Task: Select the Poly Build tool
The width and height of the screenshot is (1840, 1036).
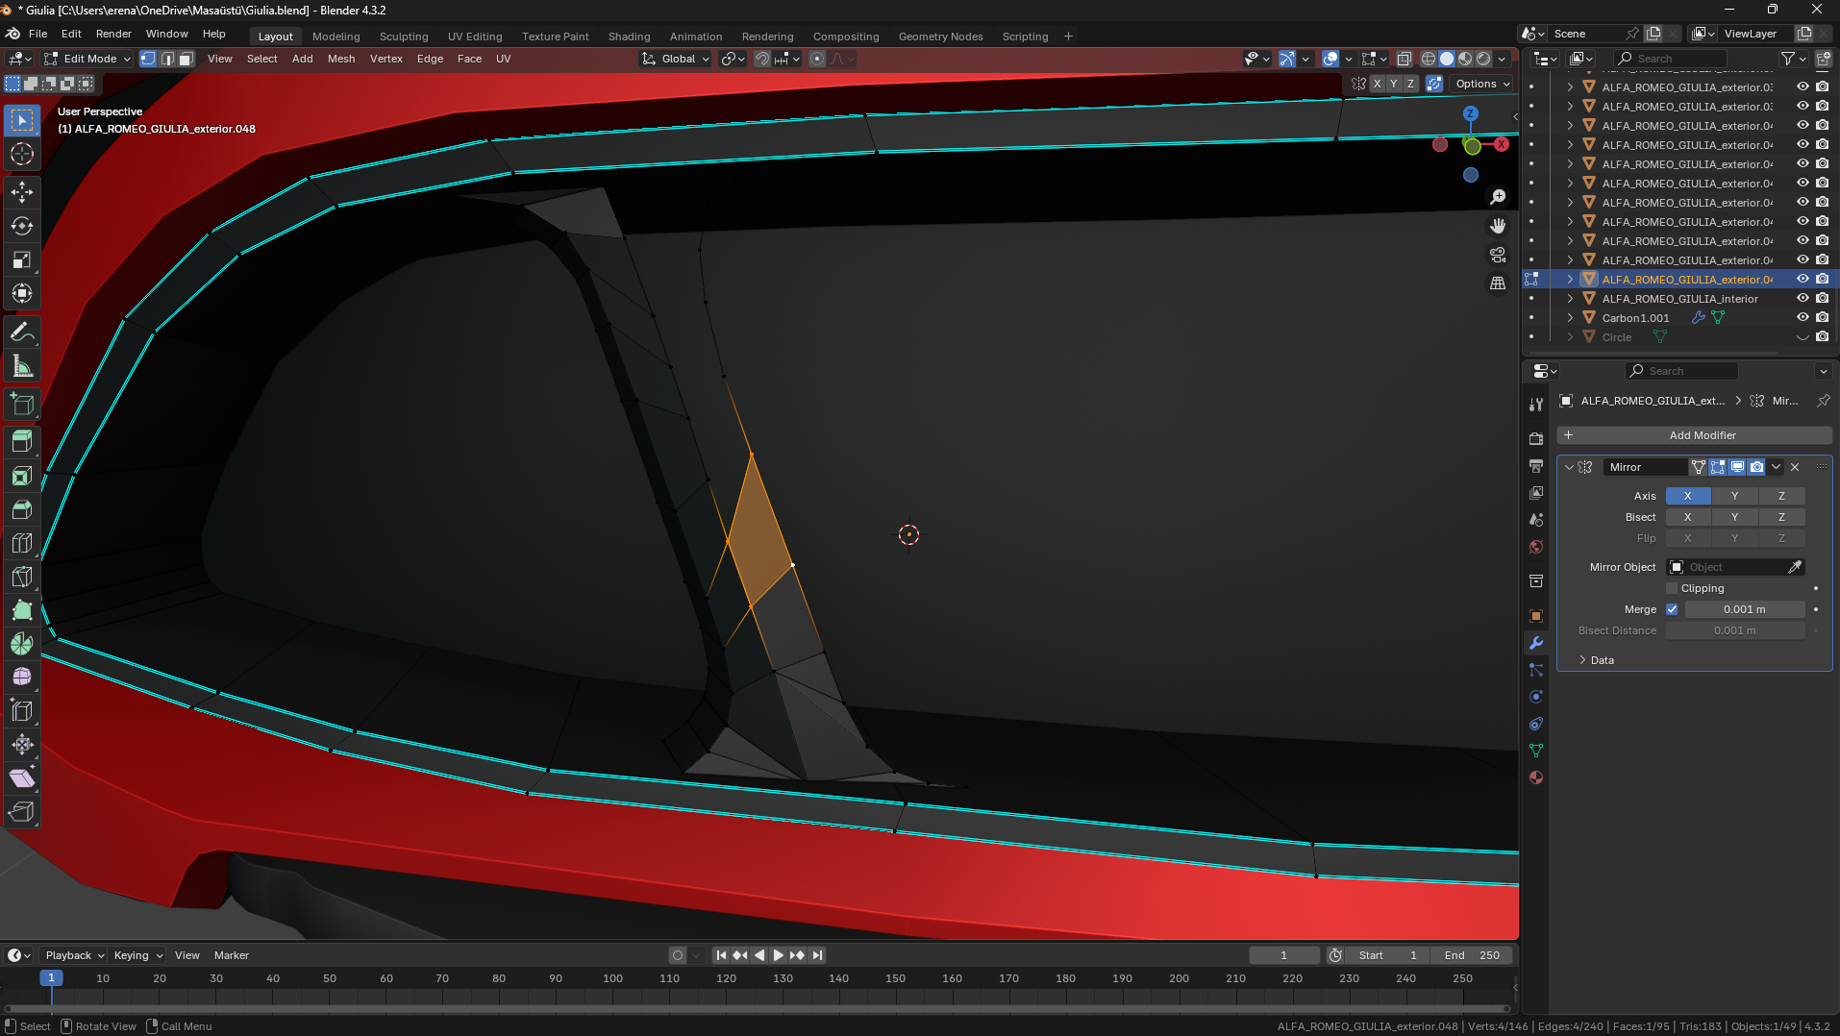Action: click(x=22, y=610)
